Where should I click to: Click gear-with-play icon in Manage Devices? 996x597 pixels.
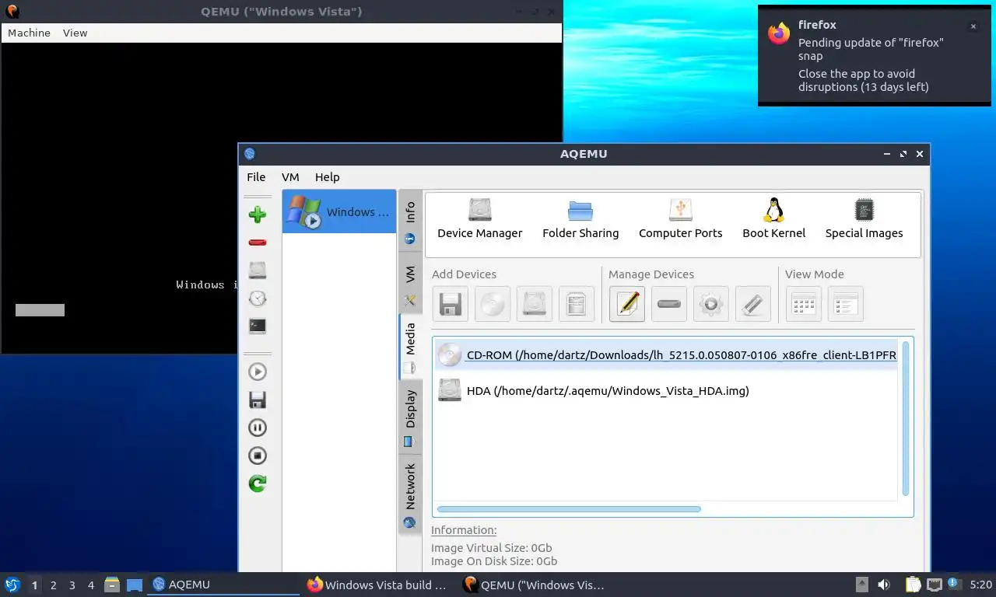tap(711, 304)
